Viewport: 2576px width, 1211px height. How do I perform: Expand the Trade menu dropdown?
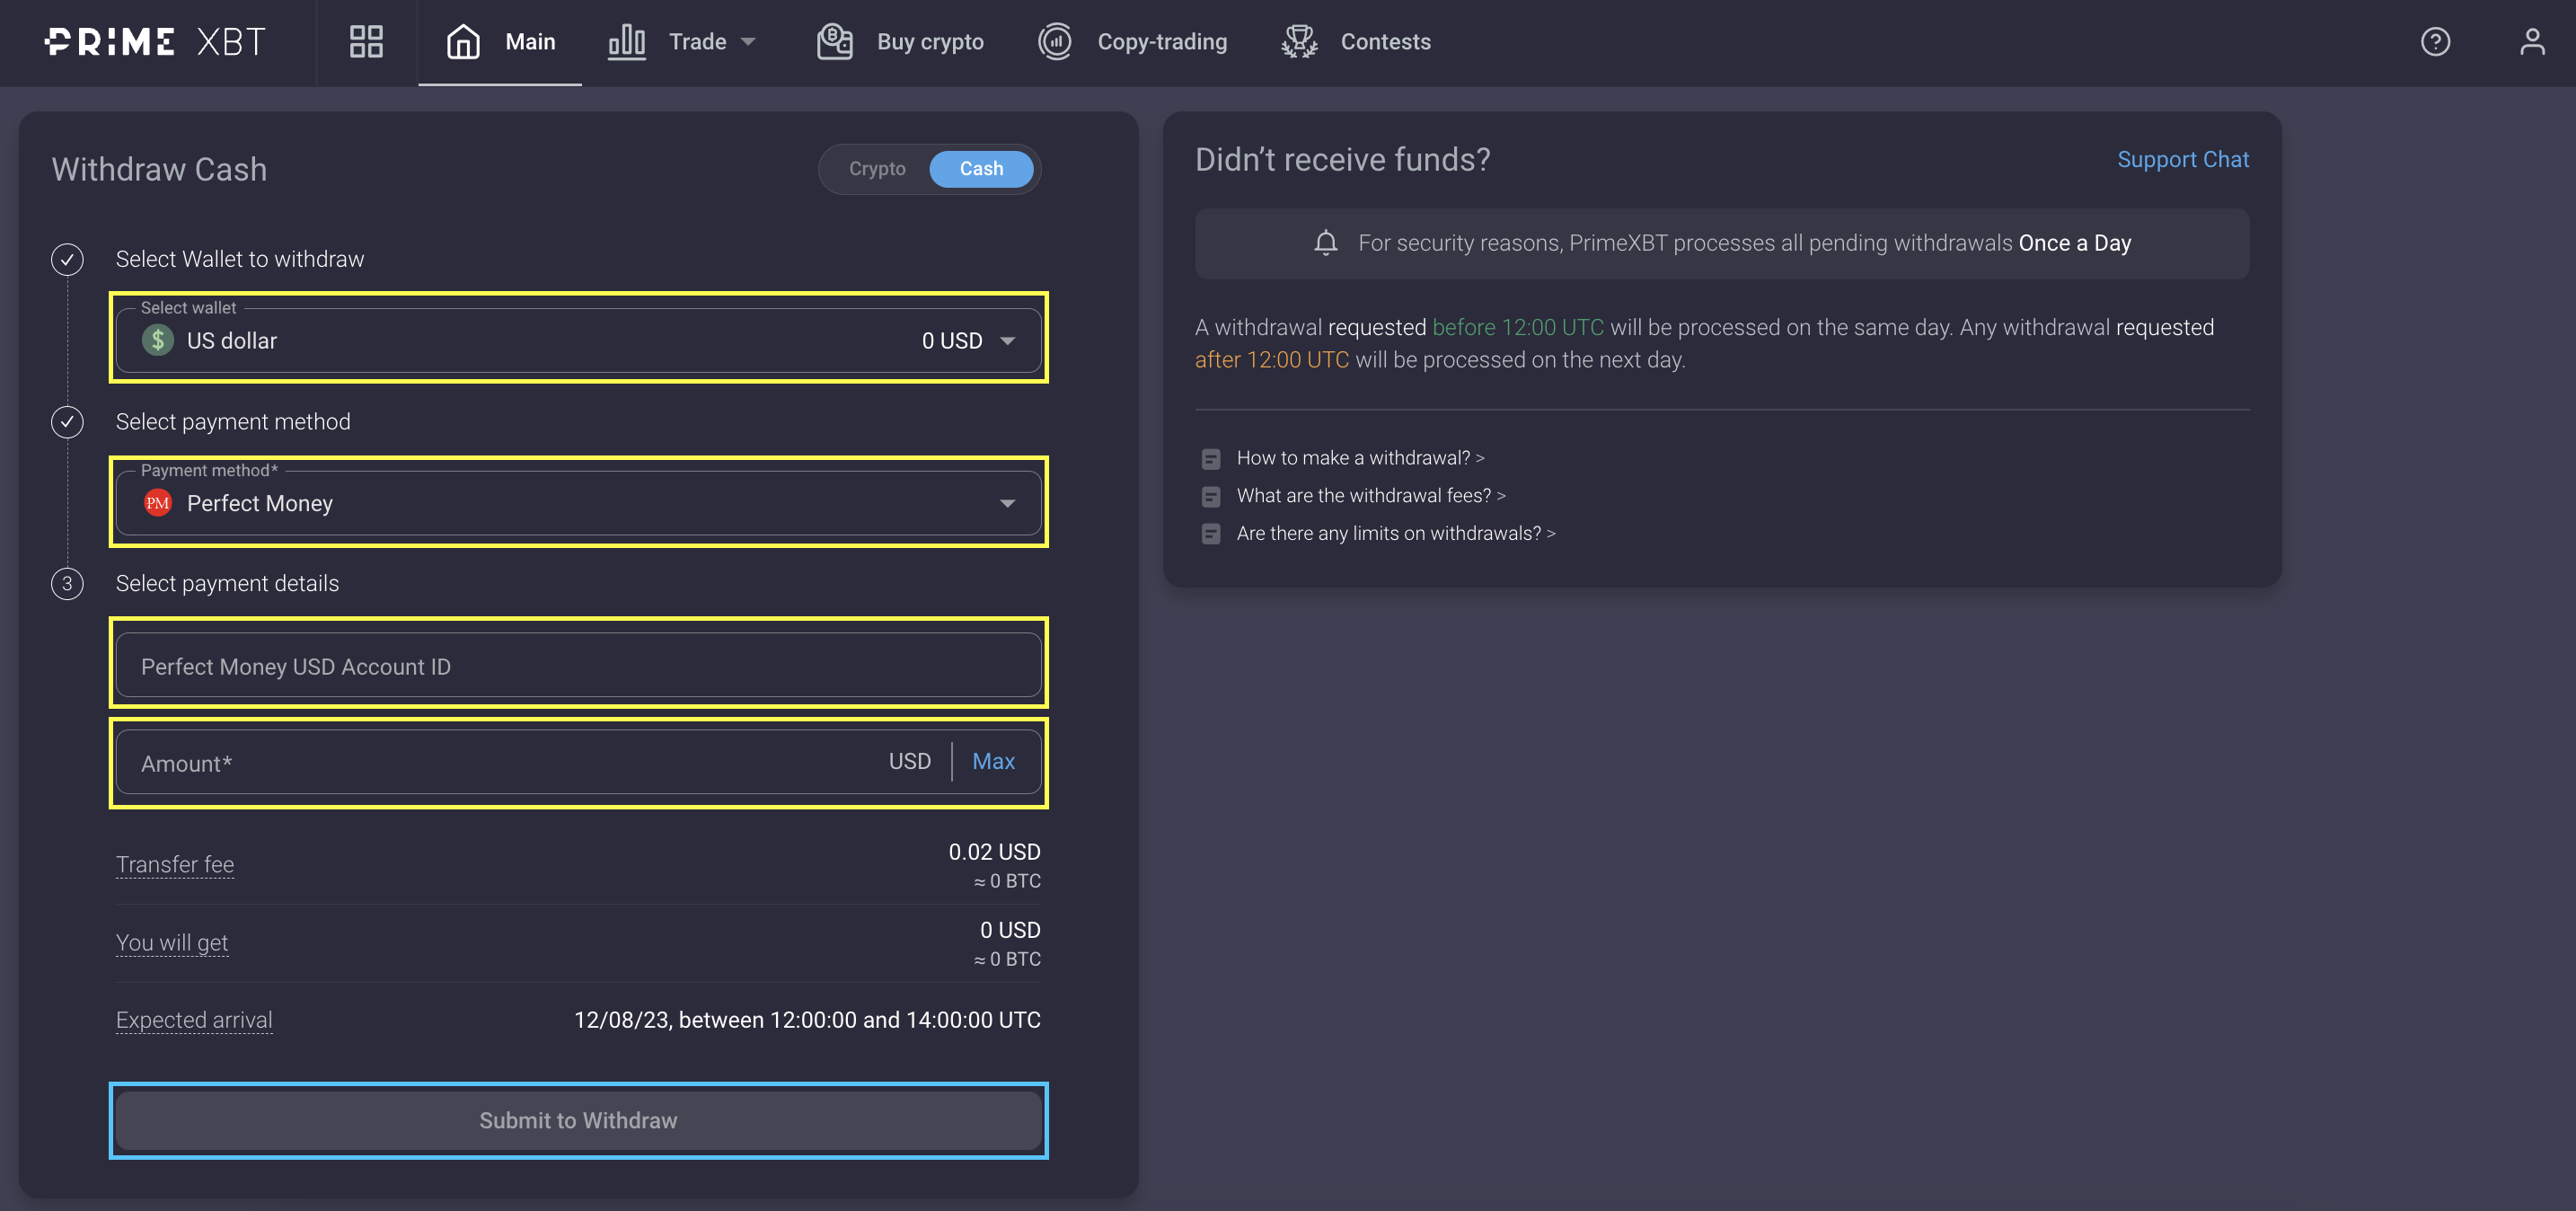click(x=697, y=42)
